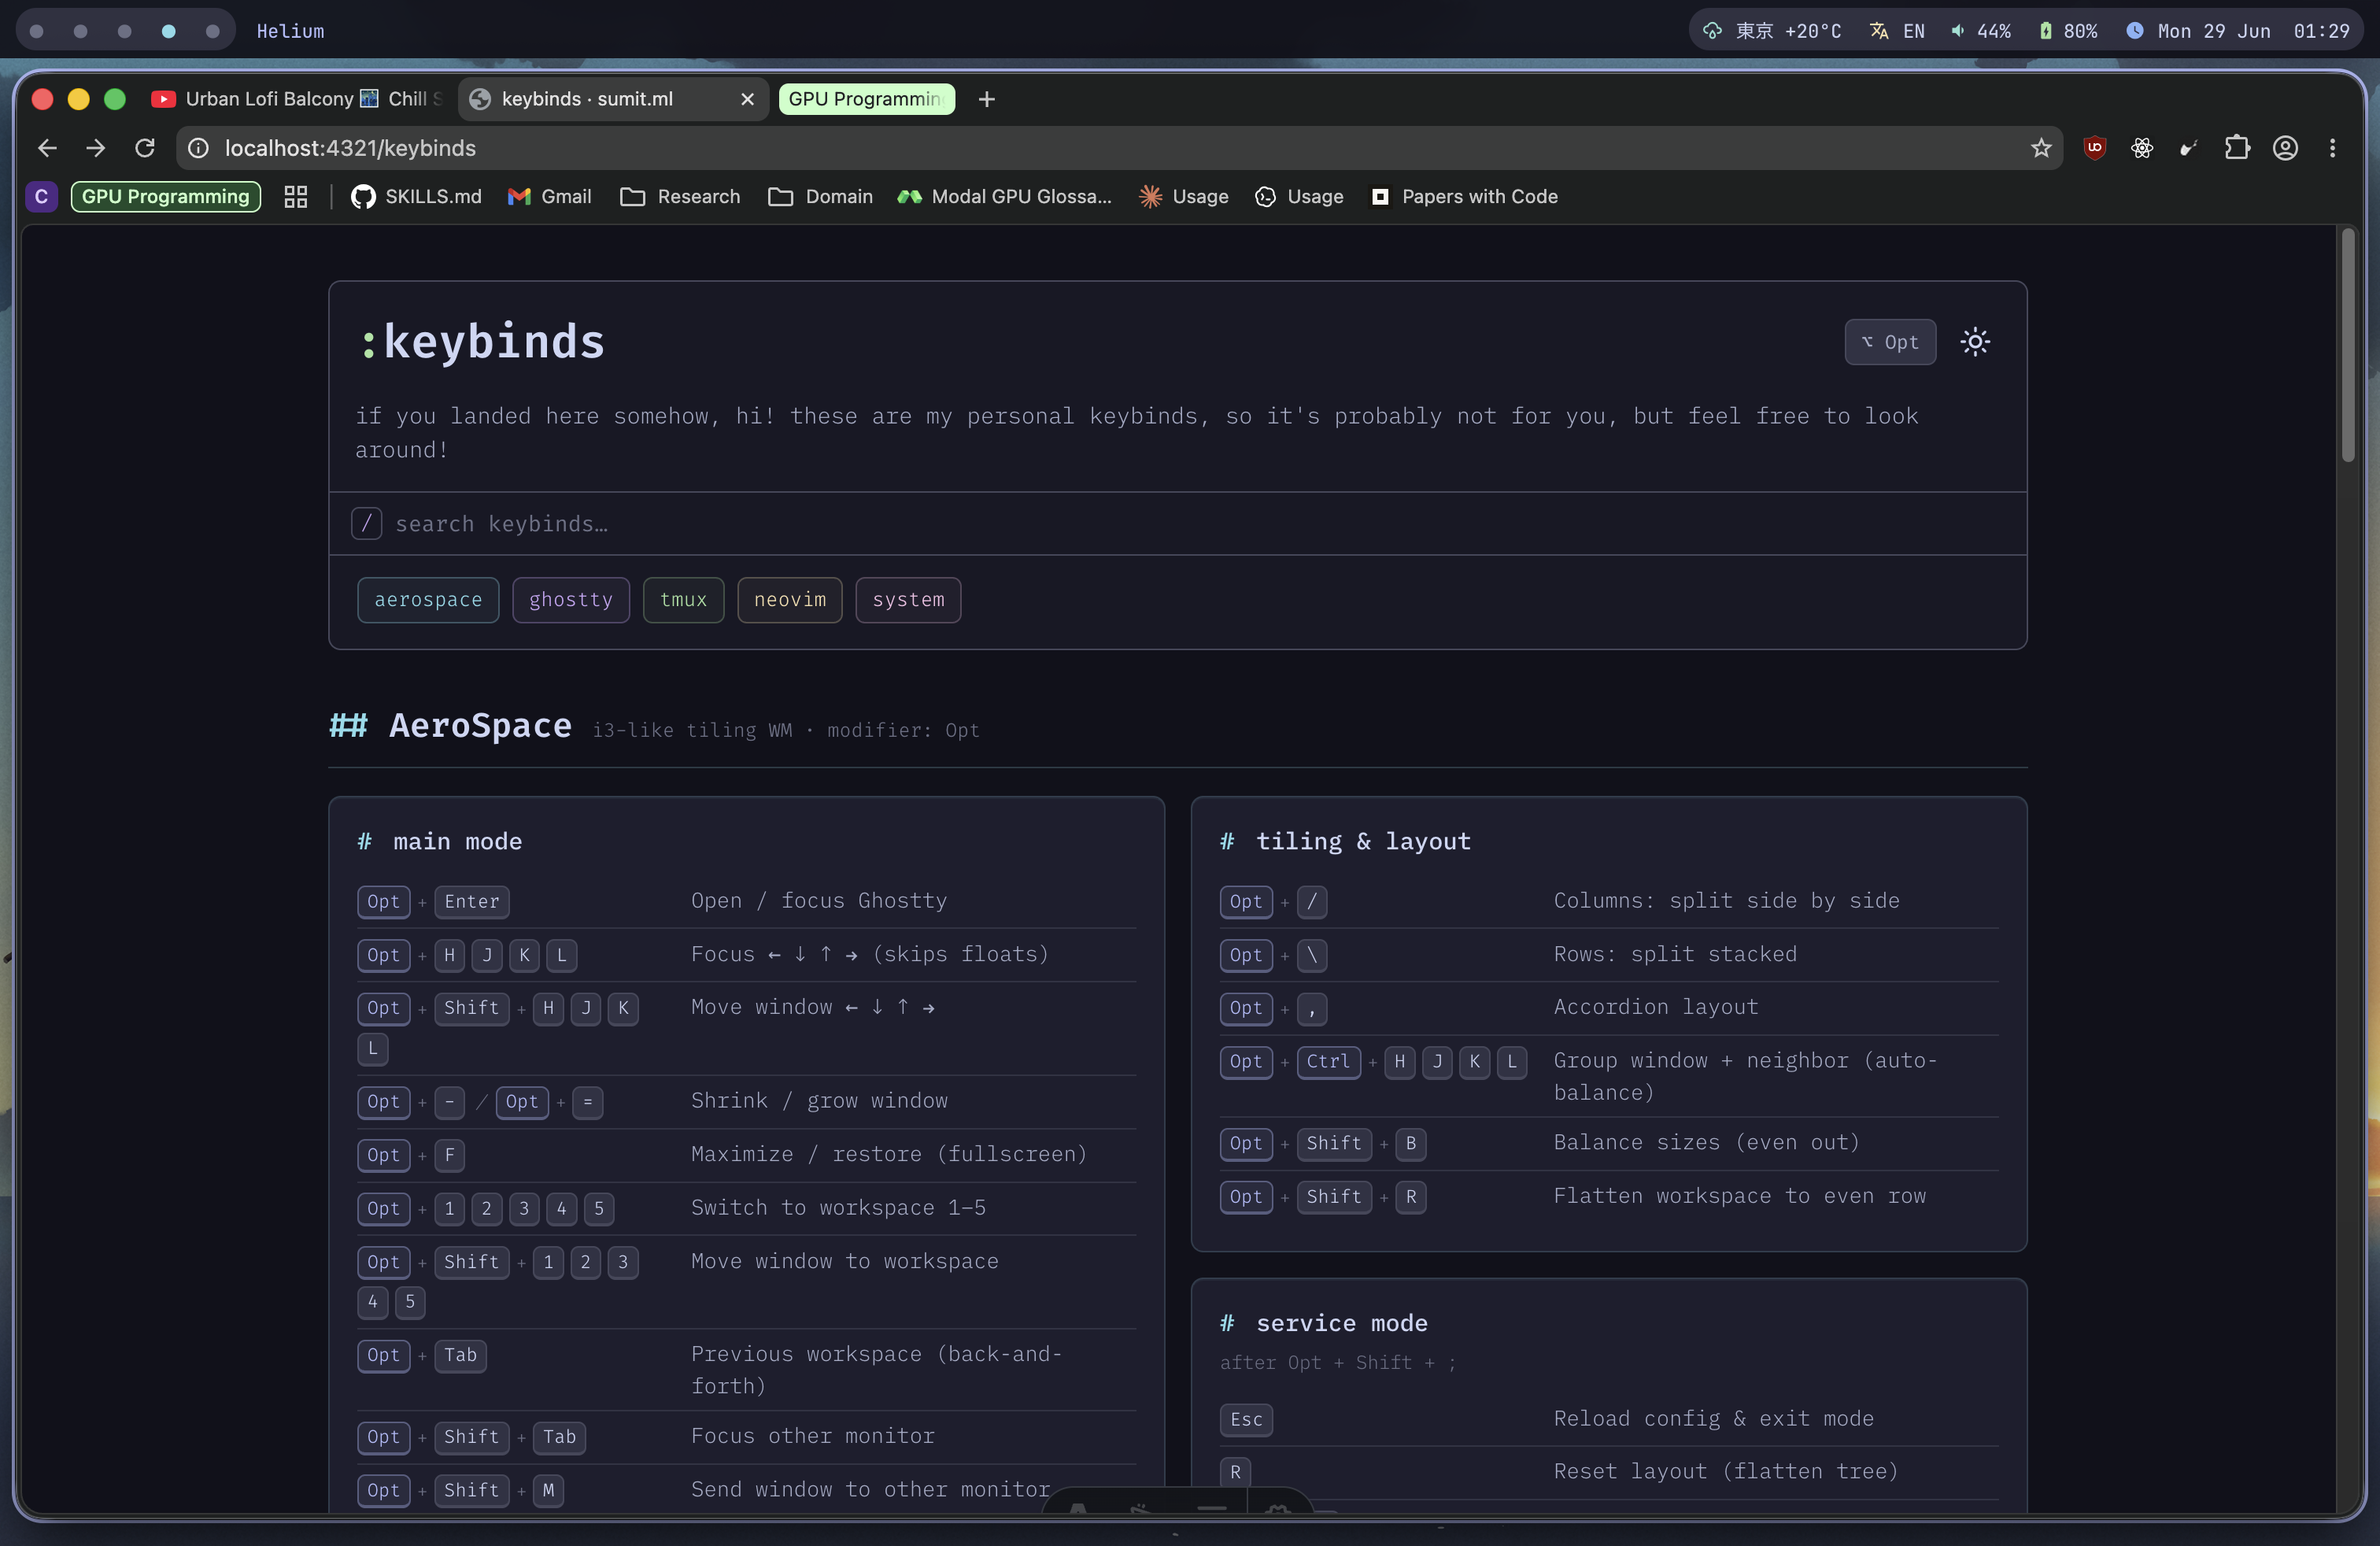
Task: Focus the search keybinds field
Action: click(1177, 524)
